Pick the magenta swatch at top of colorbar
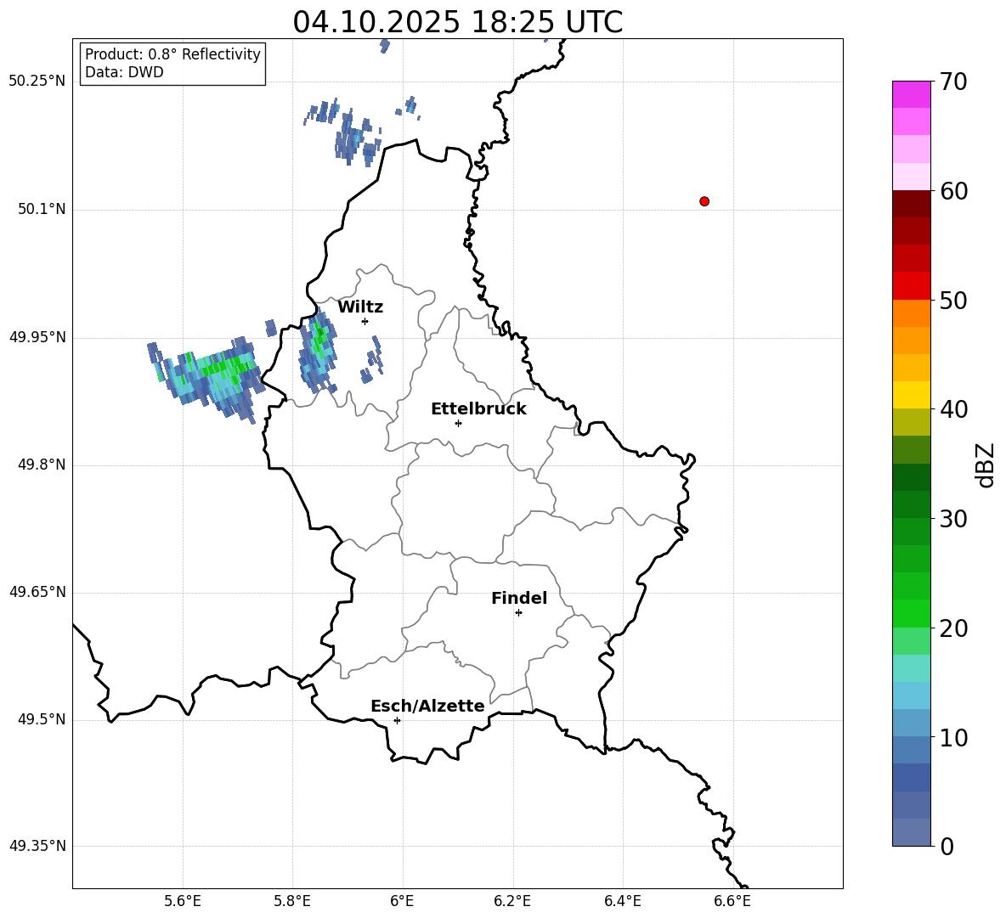The width and height of the screenshot is (1006, 918). (912, 94)
